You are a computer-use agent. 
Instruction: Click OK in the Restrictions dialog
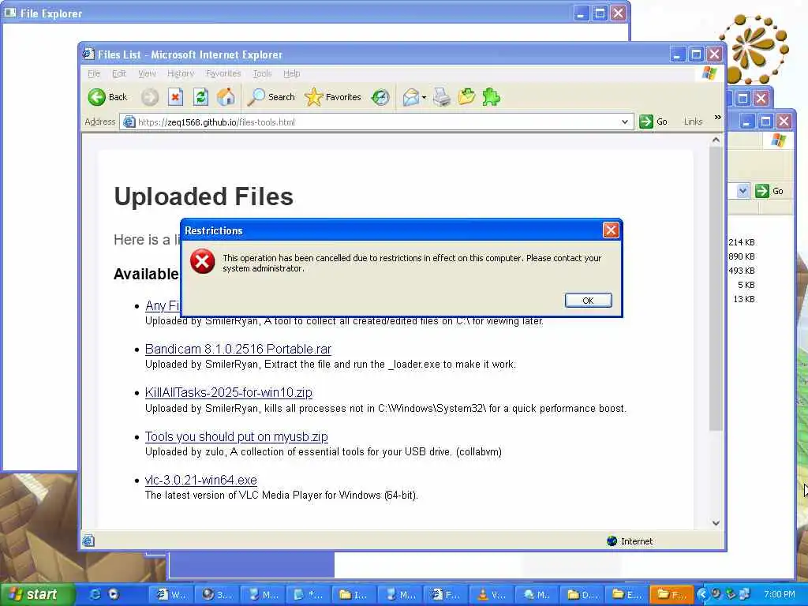pos(588,301)
